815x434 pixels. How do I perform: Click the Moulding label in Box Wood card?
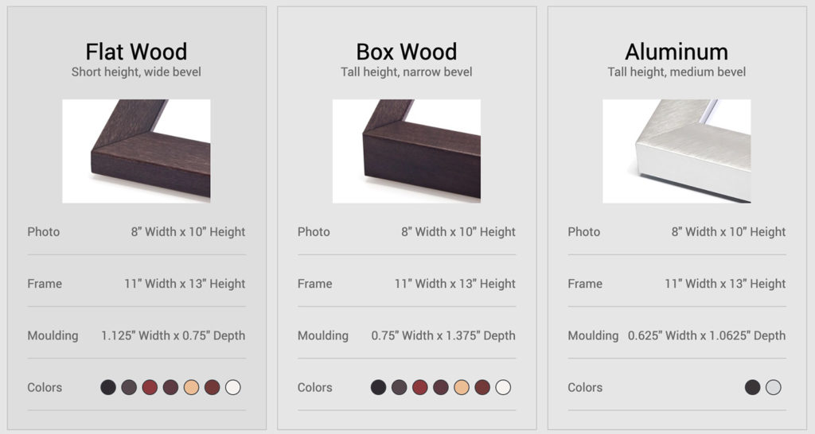pos(323,336)
